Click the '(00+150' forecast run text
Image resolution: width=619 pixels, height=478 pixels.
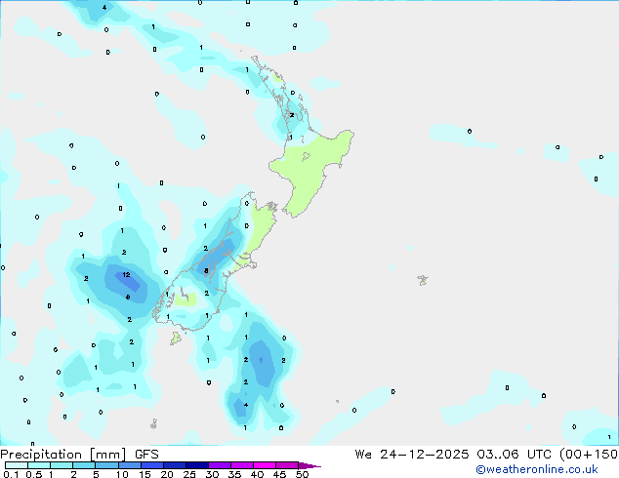(589, 455)
